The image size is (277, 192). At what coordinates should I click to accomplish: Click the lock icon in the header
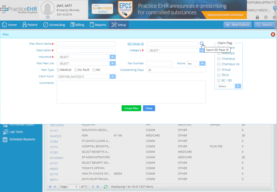(257, 17)
